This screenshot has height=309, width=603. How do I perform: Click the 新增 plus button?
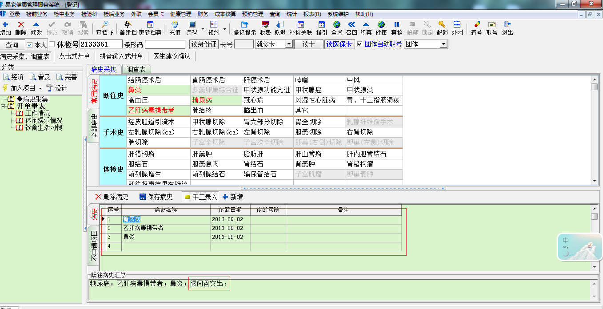(232, 197)
